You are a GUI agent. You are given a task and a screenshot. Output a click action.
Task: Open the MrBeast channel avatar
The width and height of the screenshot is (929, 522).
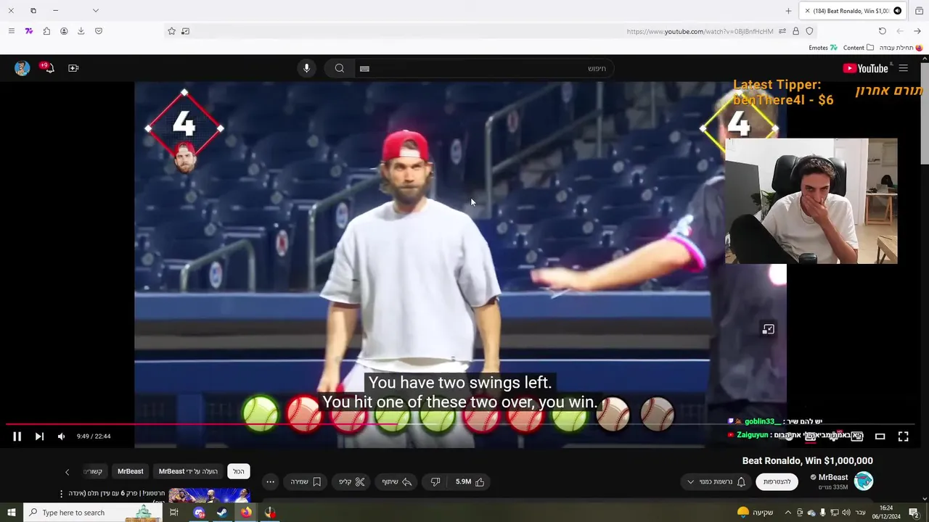864,481
